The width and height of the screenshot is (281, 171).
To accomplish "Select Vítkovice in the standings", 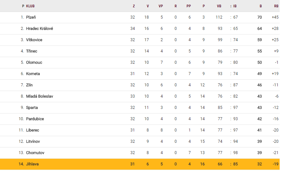I will (34, 40).
